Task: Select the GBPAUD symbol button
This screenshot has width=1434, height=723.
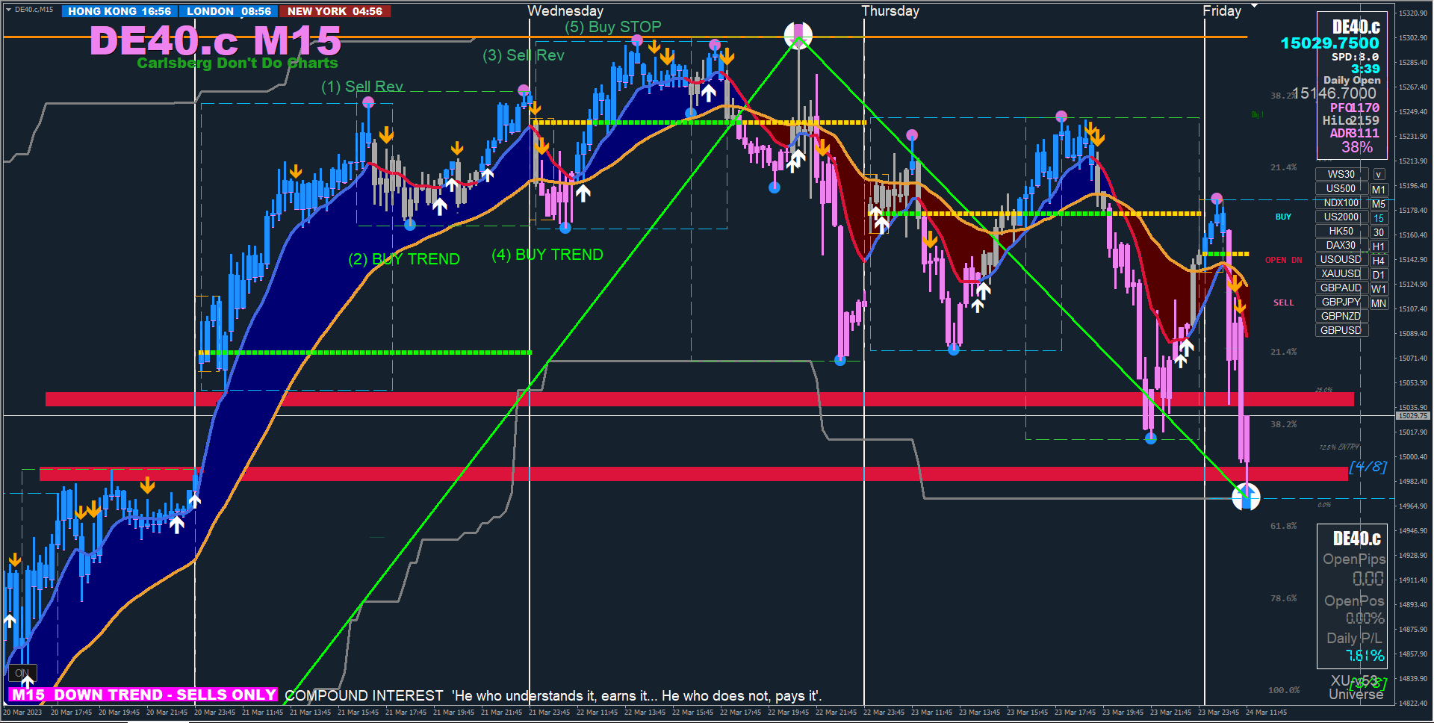Action: [1341, 288]
